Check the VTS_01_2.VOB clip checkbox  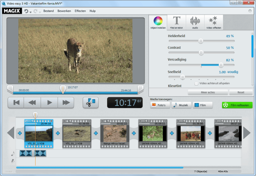point(64,121)
